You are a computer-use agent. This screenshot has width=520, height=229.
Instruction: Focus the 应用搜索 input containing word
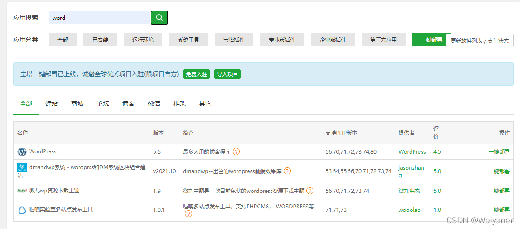pyautogui.click(x=99, y=18)
